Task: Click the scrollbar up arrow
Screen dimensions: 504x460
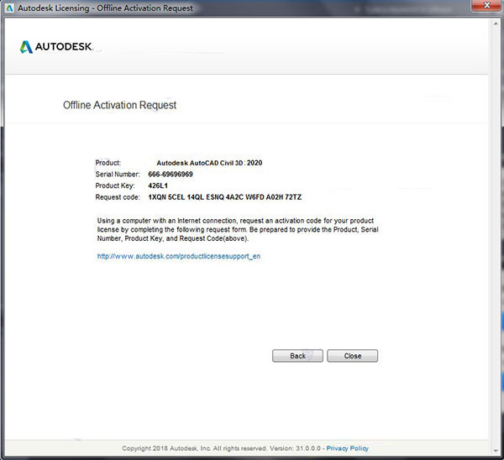Action: tap(496, 24)
